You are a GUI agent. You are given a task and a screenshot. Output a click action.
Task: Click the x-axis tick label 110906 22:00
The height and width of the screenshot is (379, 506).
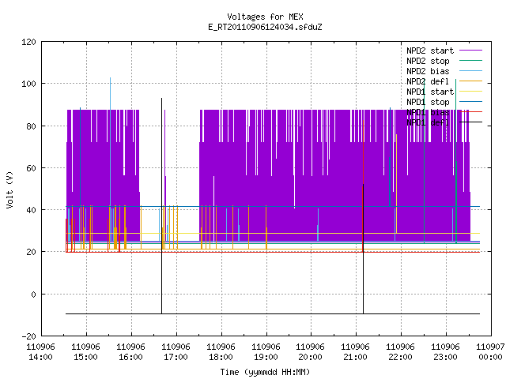[x=400, y=352]
